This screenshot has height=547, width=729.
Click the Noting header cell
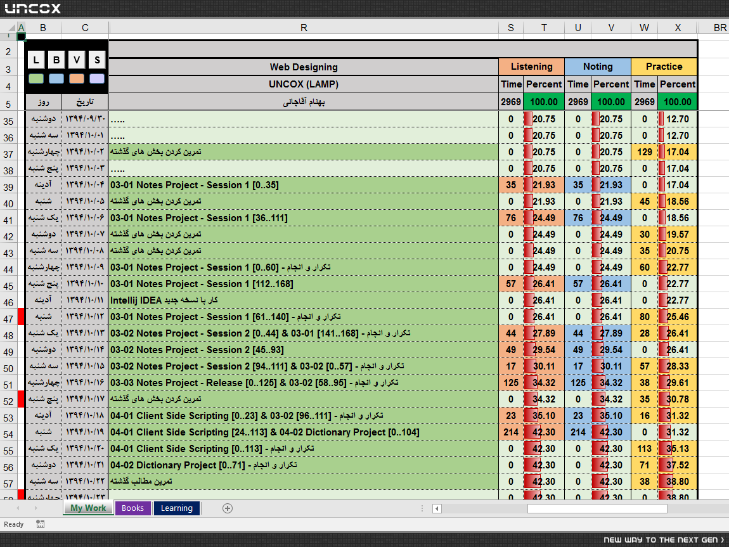click(598, 67)
